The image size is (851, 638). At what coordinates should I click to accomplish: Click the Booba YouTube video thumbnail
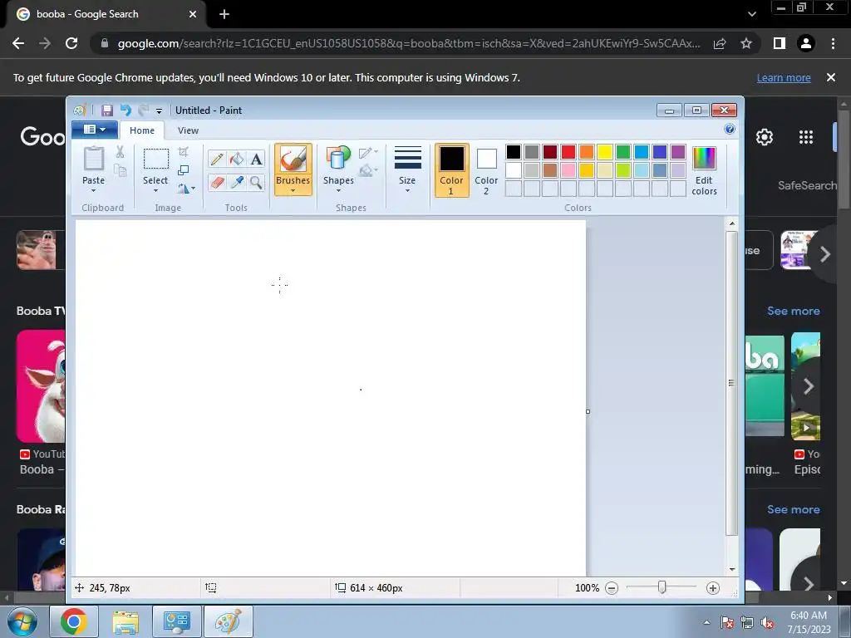click(x=41, y=386)
